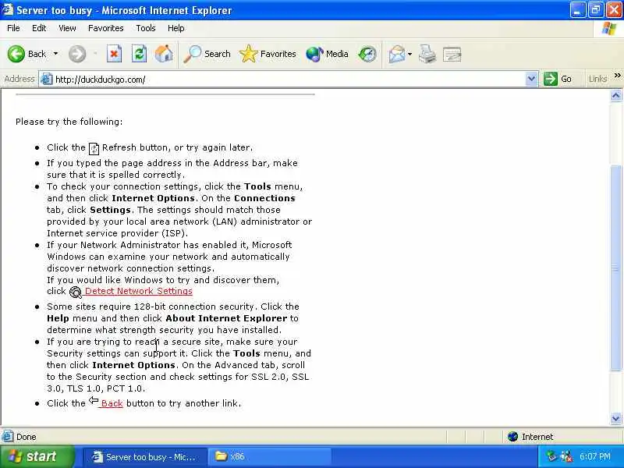The image size is (624, 468).
Task: Open the Tools menu
Action: [145, 28]
